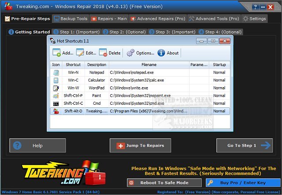Image resolution: width=282 pixels, height=195 pixels.
Task: Select the Getting Started sub-tab
Action: tap(29, 32)
